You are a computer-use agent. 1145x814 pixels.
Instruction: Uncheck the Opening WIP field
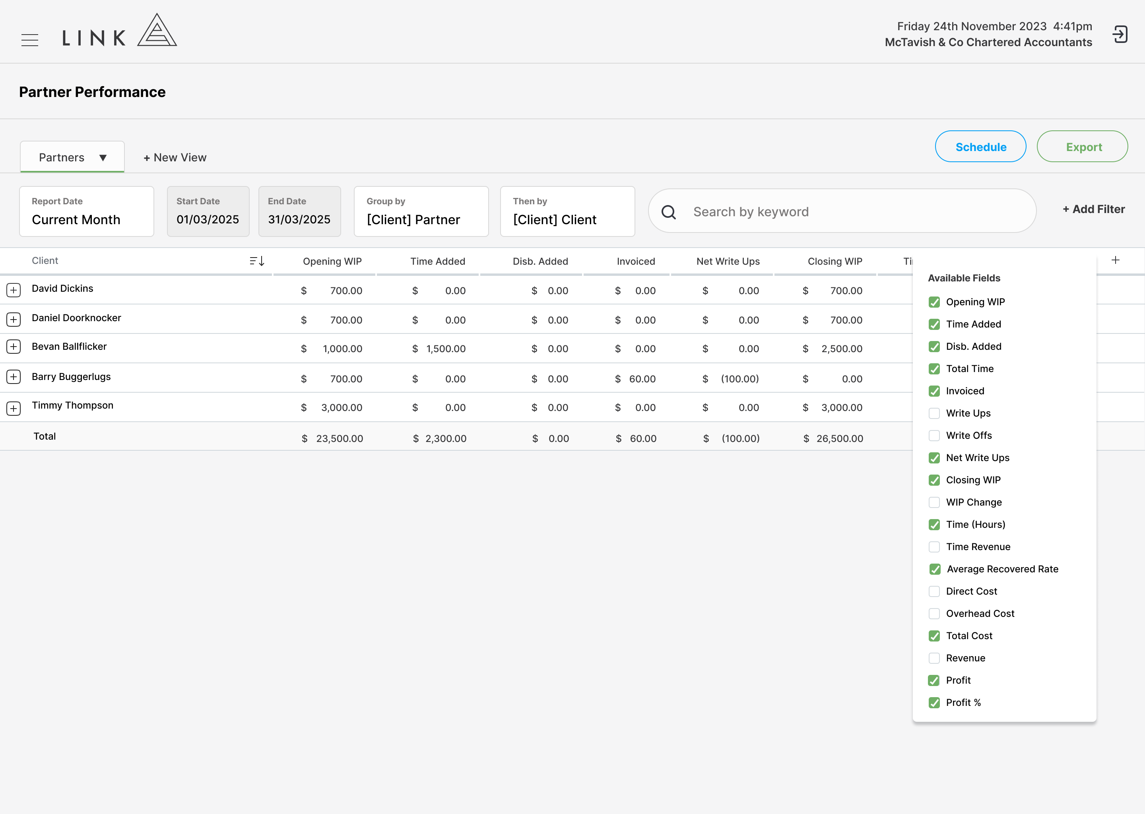pos(934,302)
